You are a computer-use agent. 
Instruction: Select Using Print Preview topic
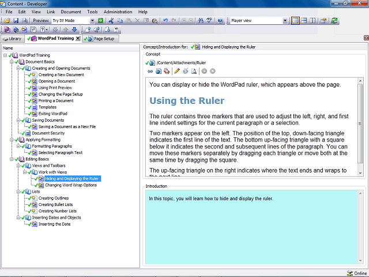(55, 88)
